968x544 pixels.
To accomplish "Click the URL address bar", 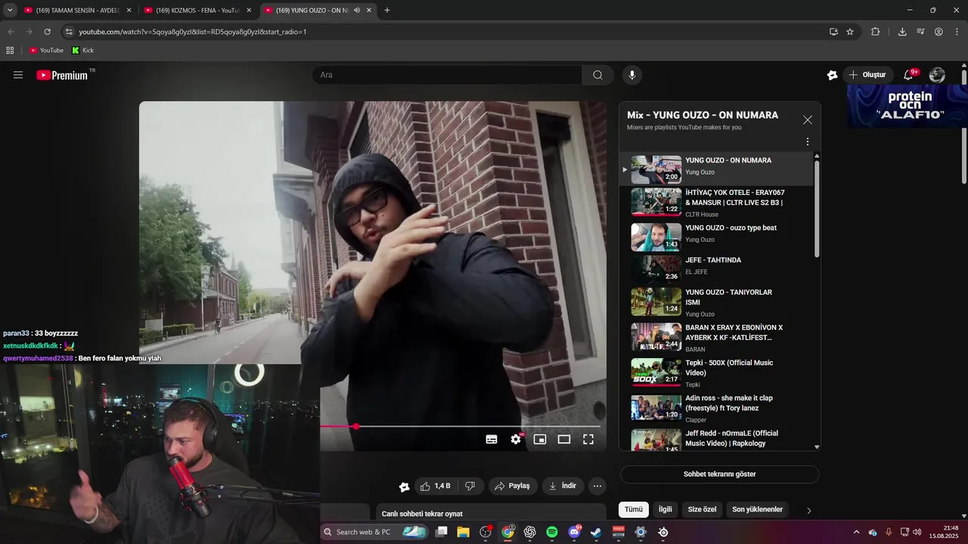I will 446,32.
